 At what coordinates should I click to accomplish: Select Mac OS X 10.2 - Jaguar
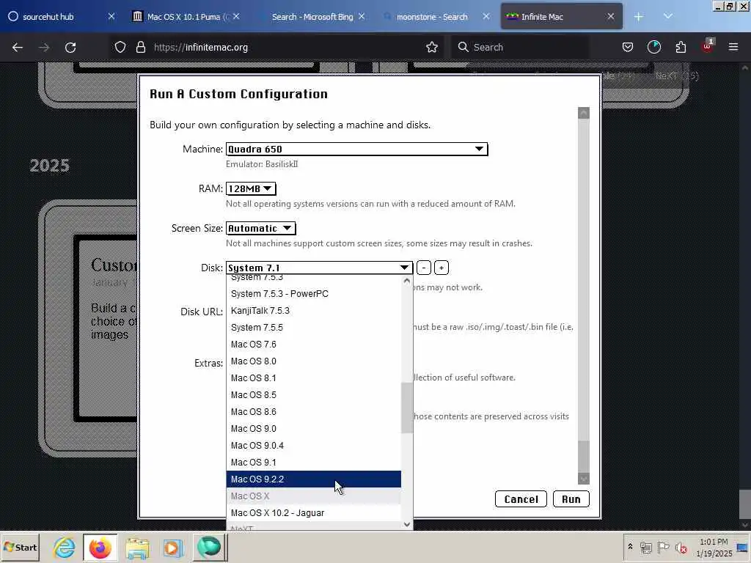pos(314,512)
